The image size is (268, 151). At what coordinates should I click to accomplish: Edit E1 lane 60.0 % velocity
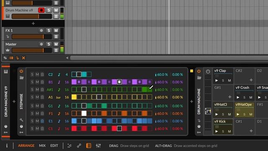pyautogui.click(x=162, y=121)
